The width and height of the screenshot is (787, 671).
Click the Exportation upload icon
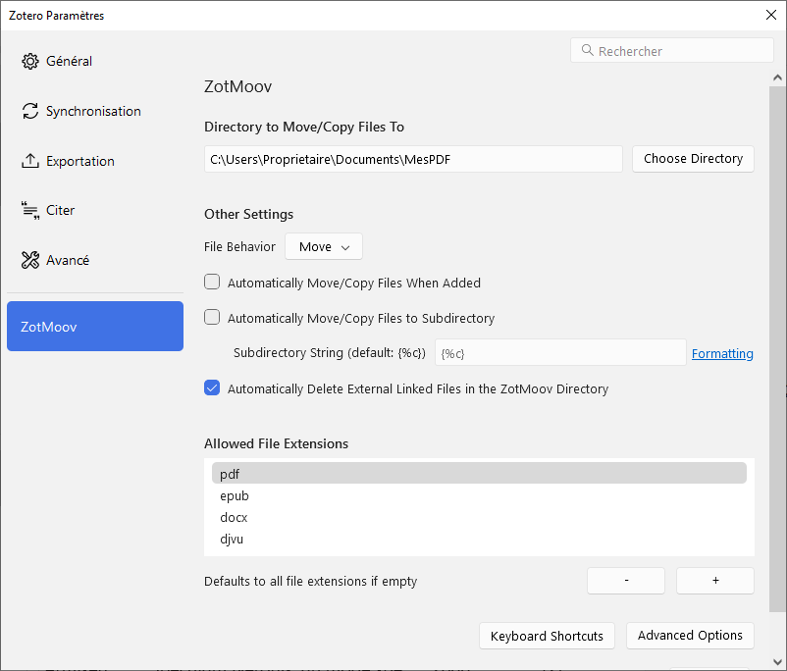30,161
